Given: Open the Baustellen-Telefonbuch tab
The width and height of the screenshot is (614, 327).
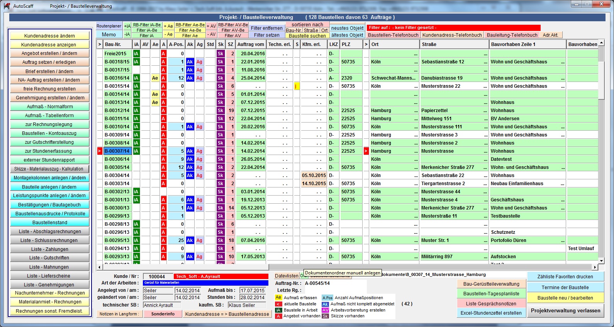Looking at the screenshot, I should point(393,35).
